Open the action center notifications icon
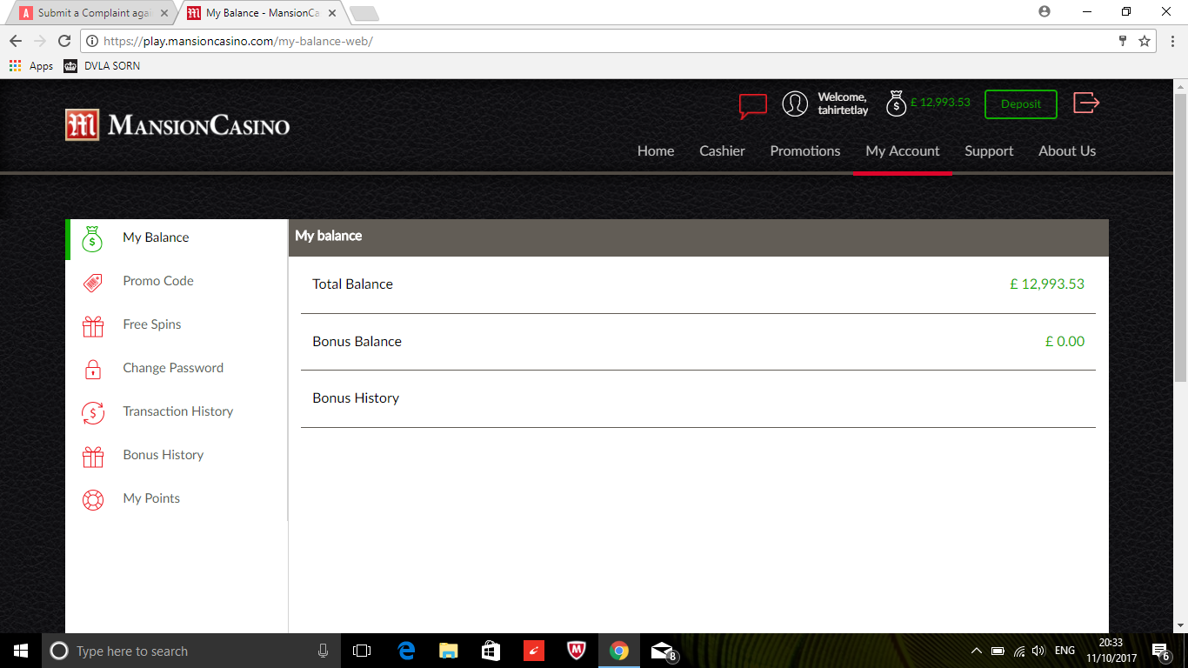 pyautogui.click(x=1161, y=651)
